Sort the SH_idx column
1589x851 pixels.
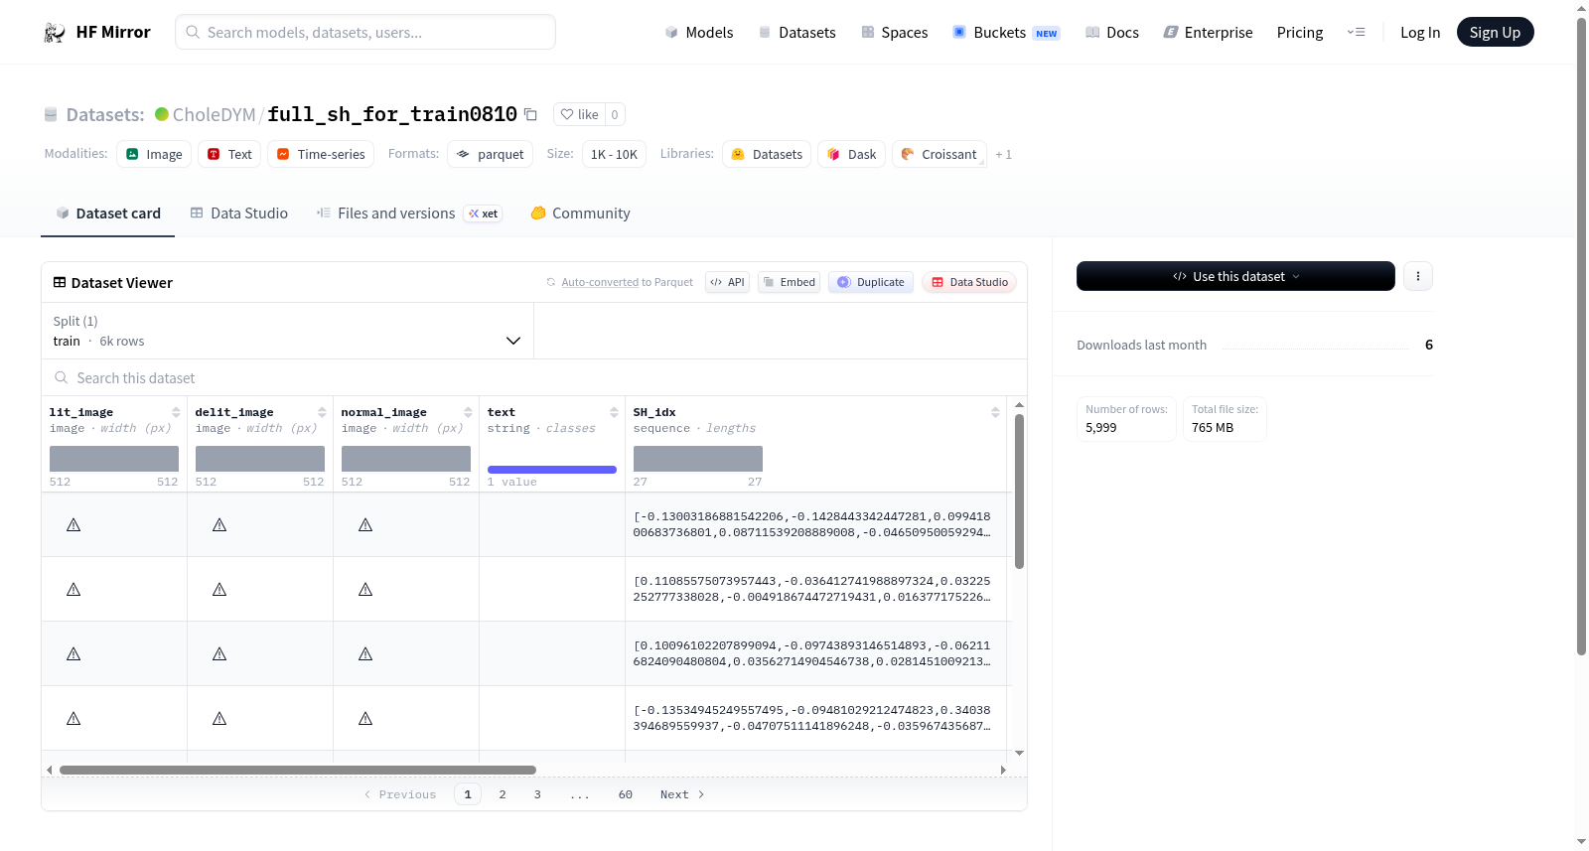(995, 412)
